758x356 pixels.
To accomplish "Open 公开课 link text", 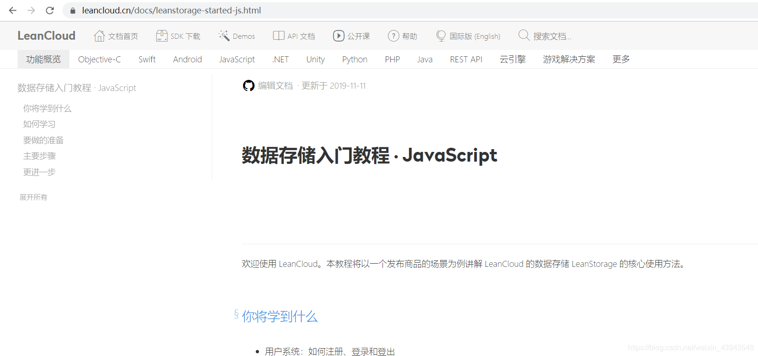I will 358,36.
